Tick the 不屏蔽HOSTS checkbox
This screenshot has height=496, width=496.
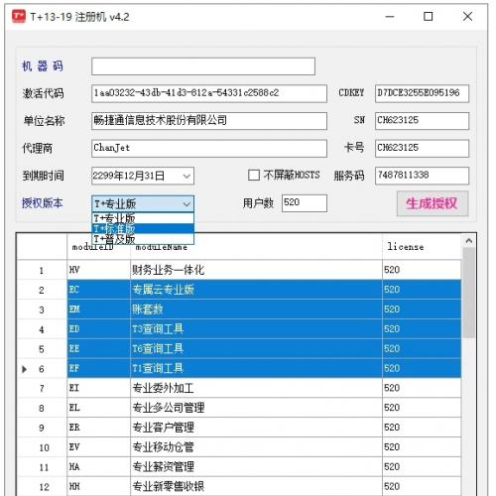254,175
